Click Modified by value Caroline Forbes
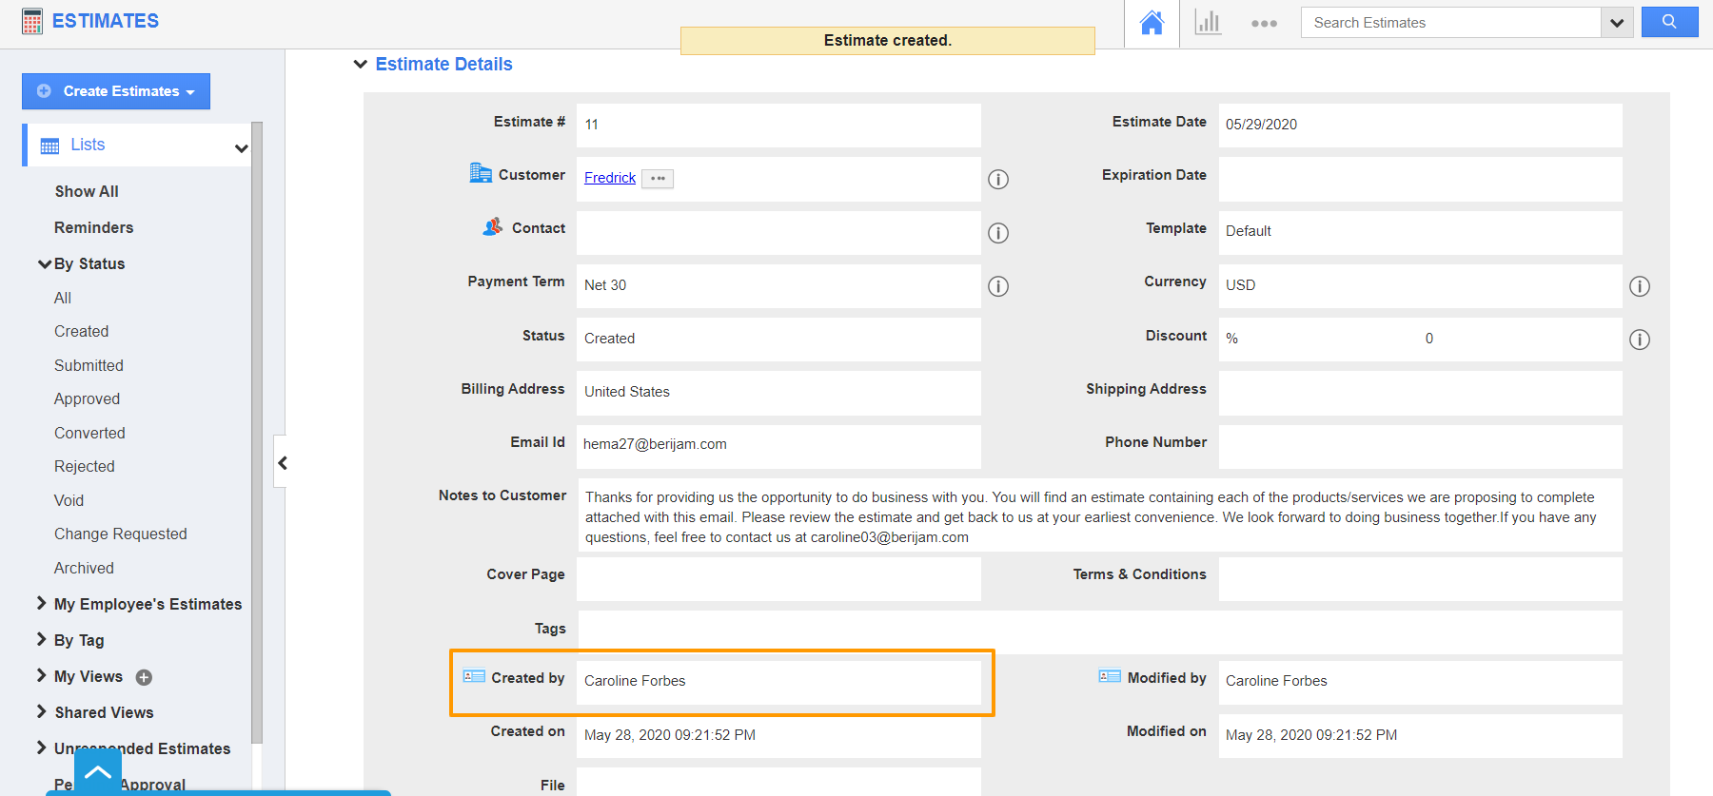The width and height of the screenshot is (1713, 796). [x=1276, y=681]
